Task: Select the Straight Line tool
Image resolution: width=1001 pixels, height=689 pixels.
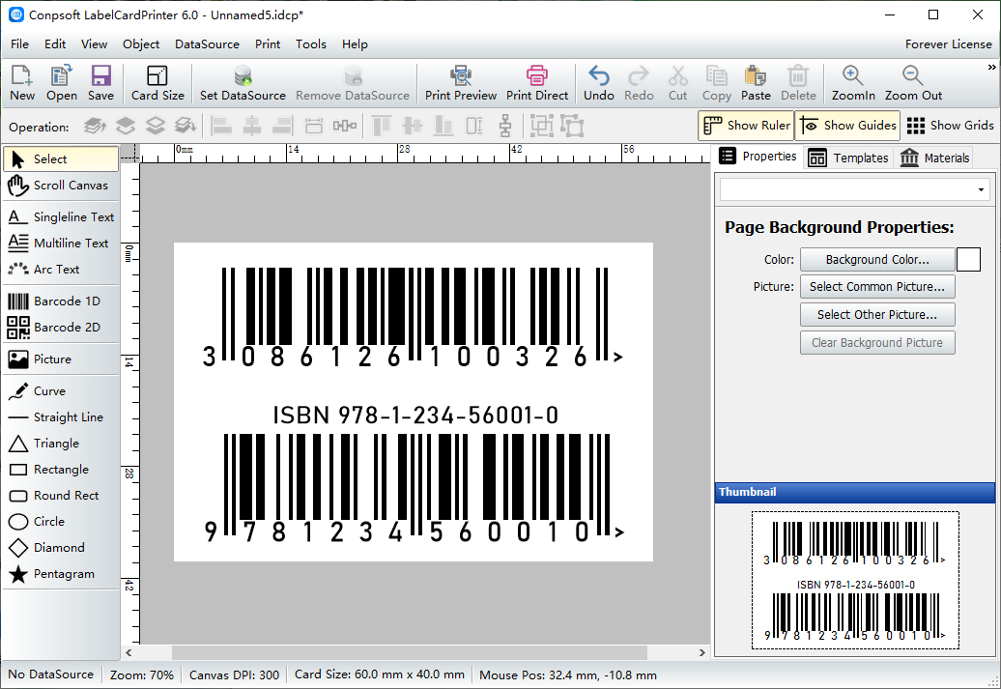Action: [61, 417]
